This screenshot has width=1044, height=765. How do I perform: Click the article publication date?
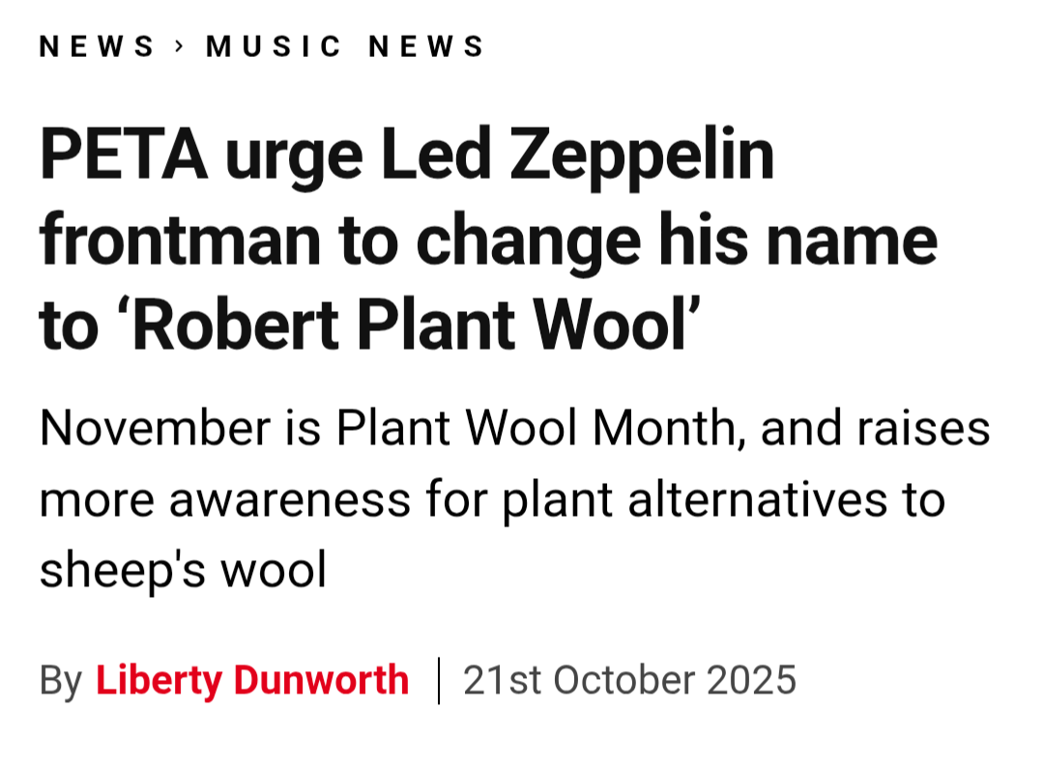pos(629,680)
